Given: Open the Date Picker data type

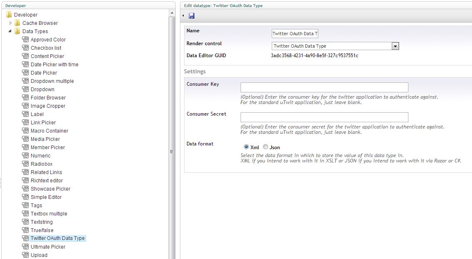Looking at the screenshot, I should [x=44, y=73].
